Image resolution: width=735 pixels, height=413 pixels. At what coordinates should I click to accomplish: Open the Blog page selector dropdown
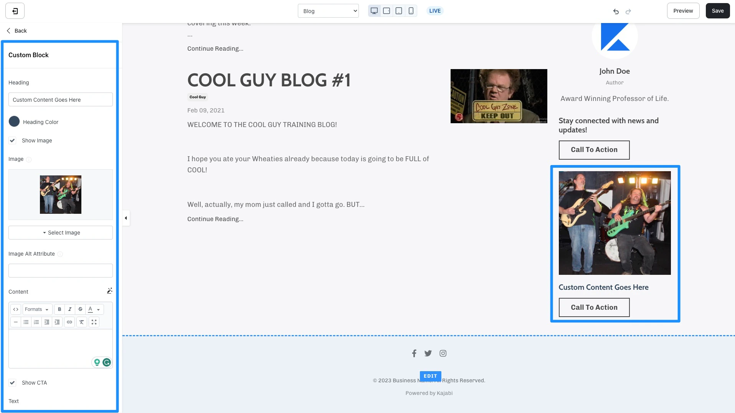click(x=328, y=11)
